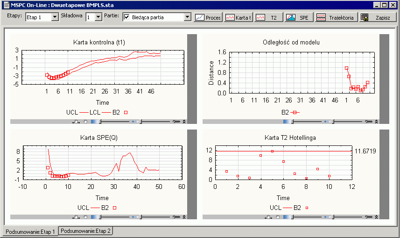Screen dimensions: 400x238
Task: Click the Distance axis label
Action: [x=211, y=73]
